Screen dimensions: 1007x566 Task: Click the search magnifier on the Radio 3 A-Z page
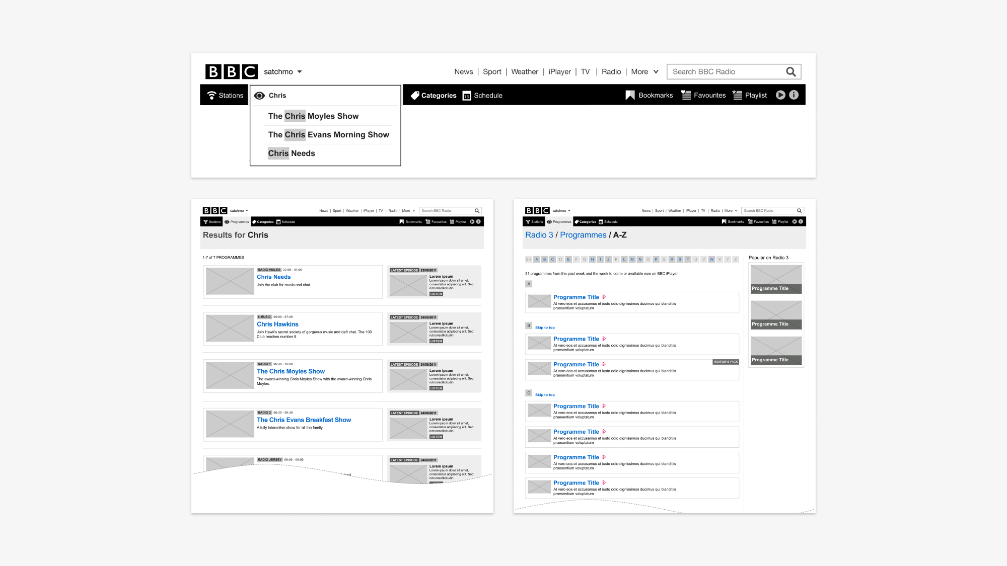[x=799, y=211]
